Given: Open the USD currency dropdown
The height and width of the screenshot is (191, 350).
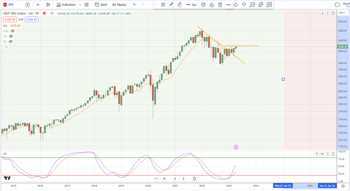Looking at the screenshot, I should click(342, 13).
